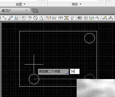Close the 练习2 drawing tab
Viewport: 115px width, 97px height.
pyautogui.click(x=27, y=10)
